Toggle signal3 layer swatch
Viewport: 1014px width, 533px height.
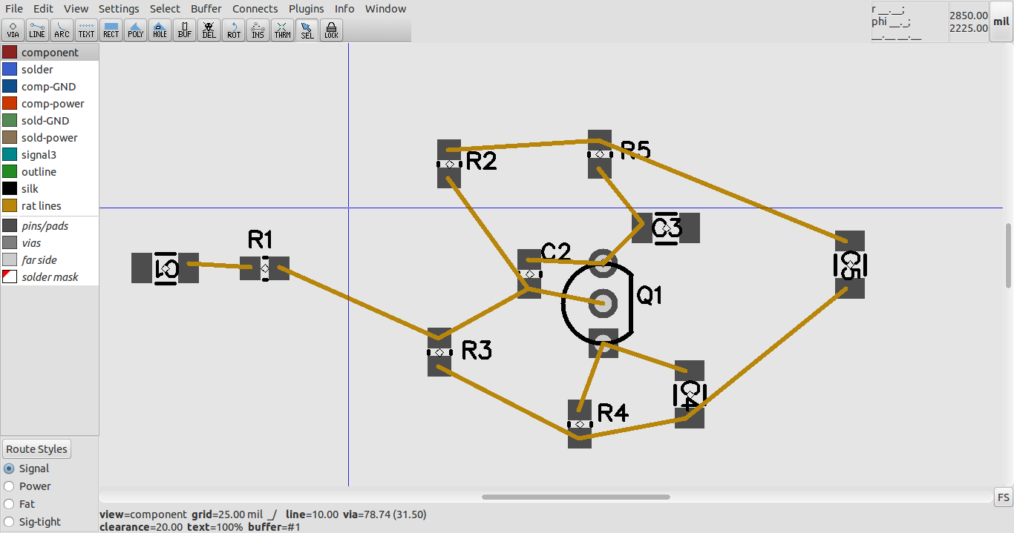pos(10,155)
